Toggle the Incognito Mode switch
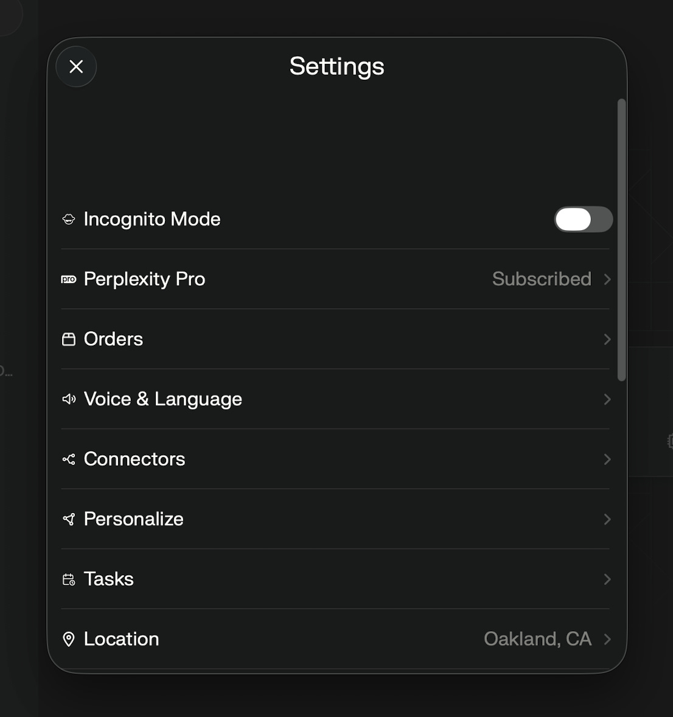The height and width of the screenshot is (717, 673). [584, 220]
